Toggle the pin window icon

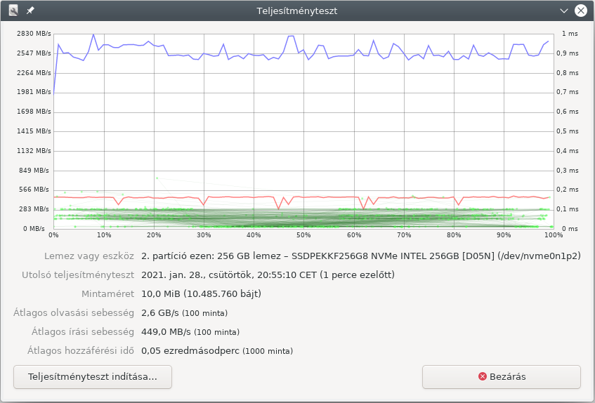coord(30,11)
